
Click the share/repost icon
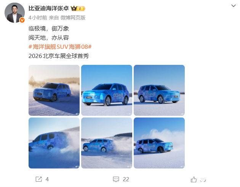point(38,179)
